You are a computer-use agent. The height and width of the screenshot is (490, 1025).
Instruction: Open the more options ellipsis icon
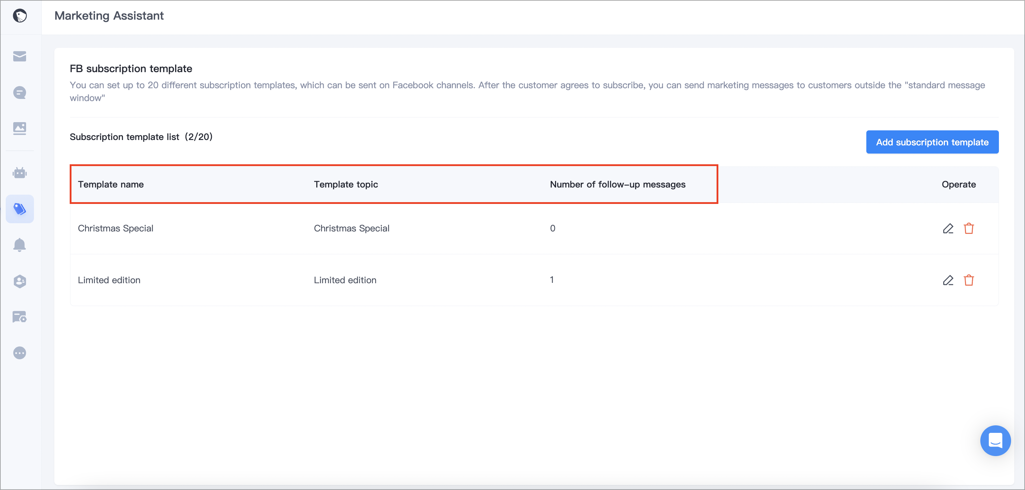click(x=20, y=353)
